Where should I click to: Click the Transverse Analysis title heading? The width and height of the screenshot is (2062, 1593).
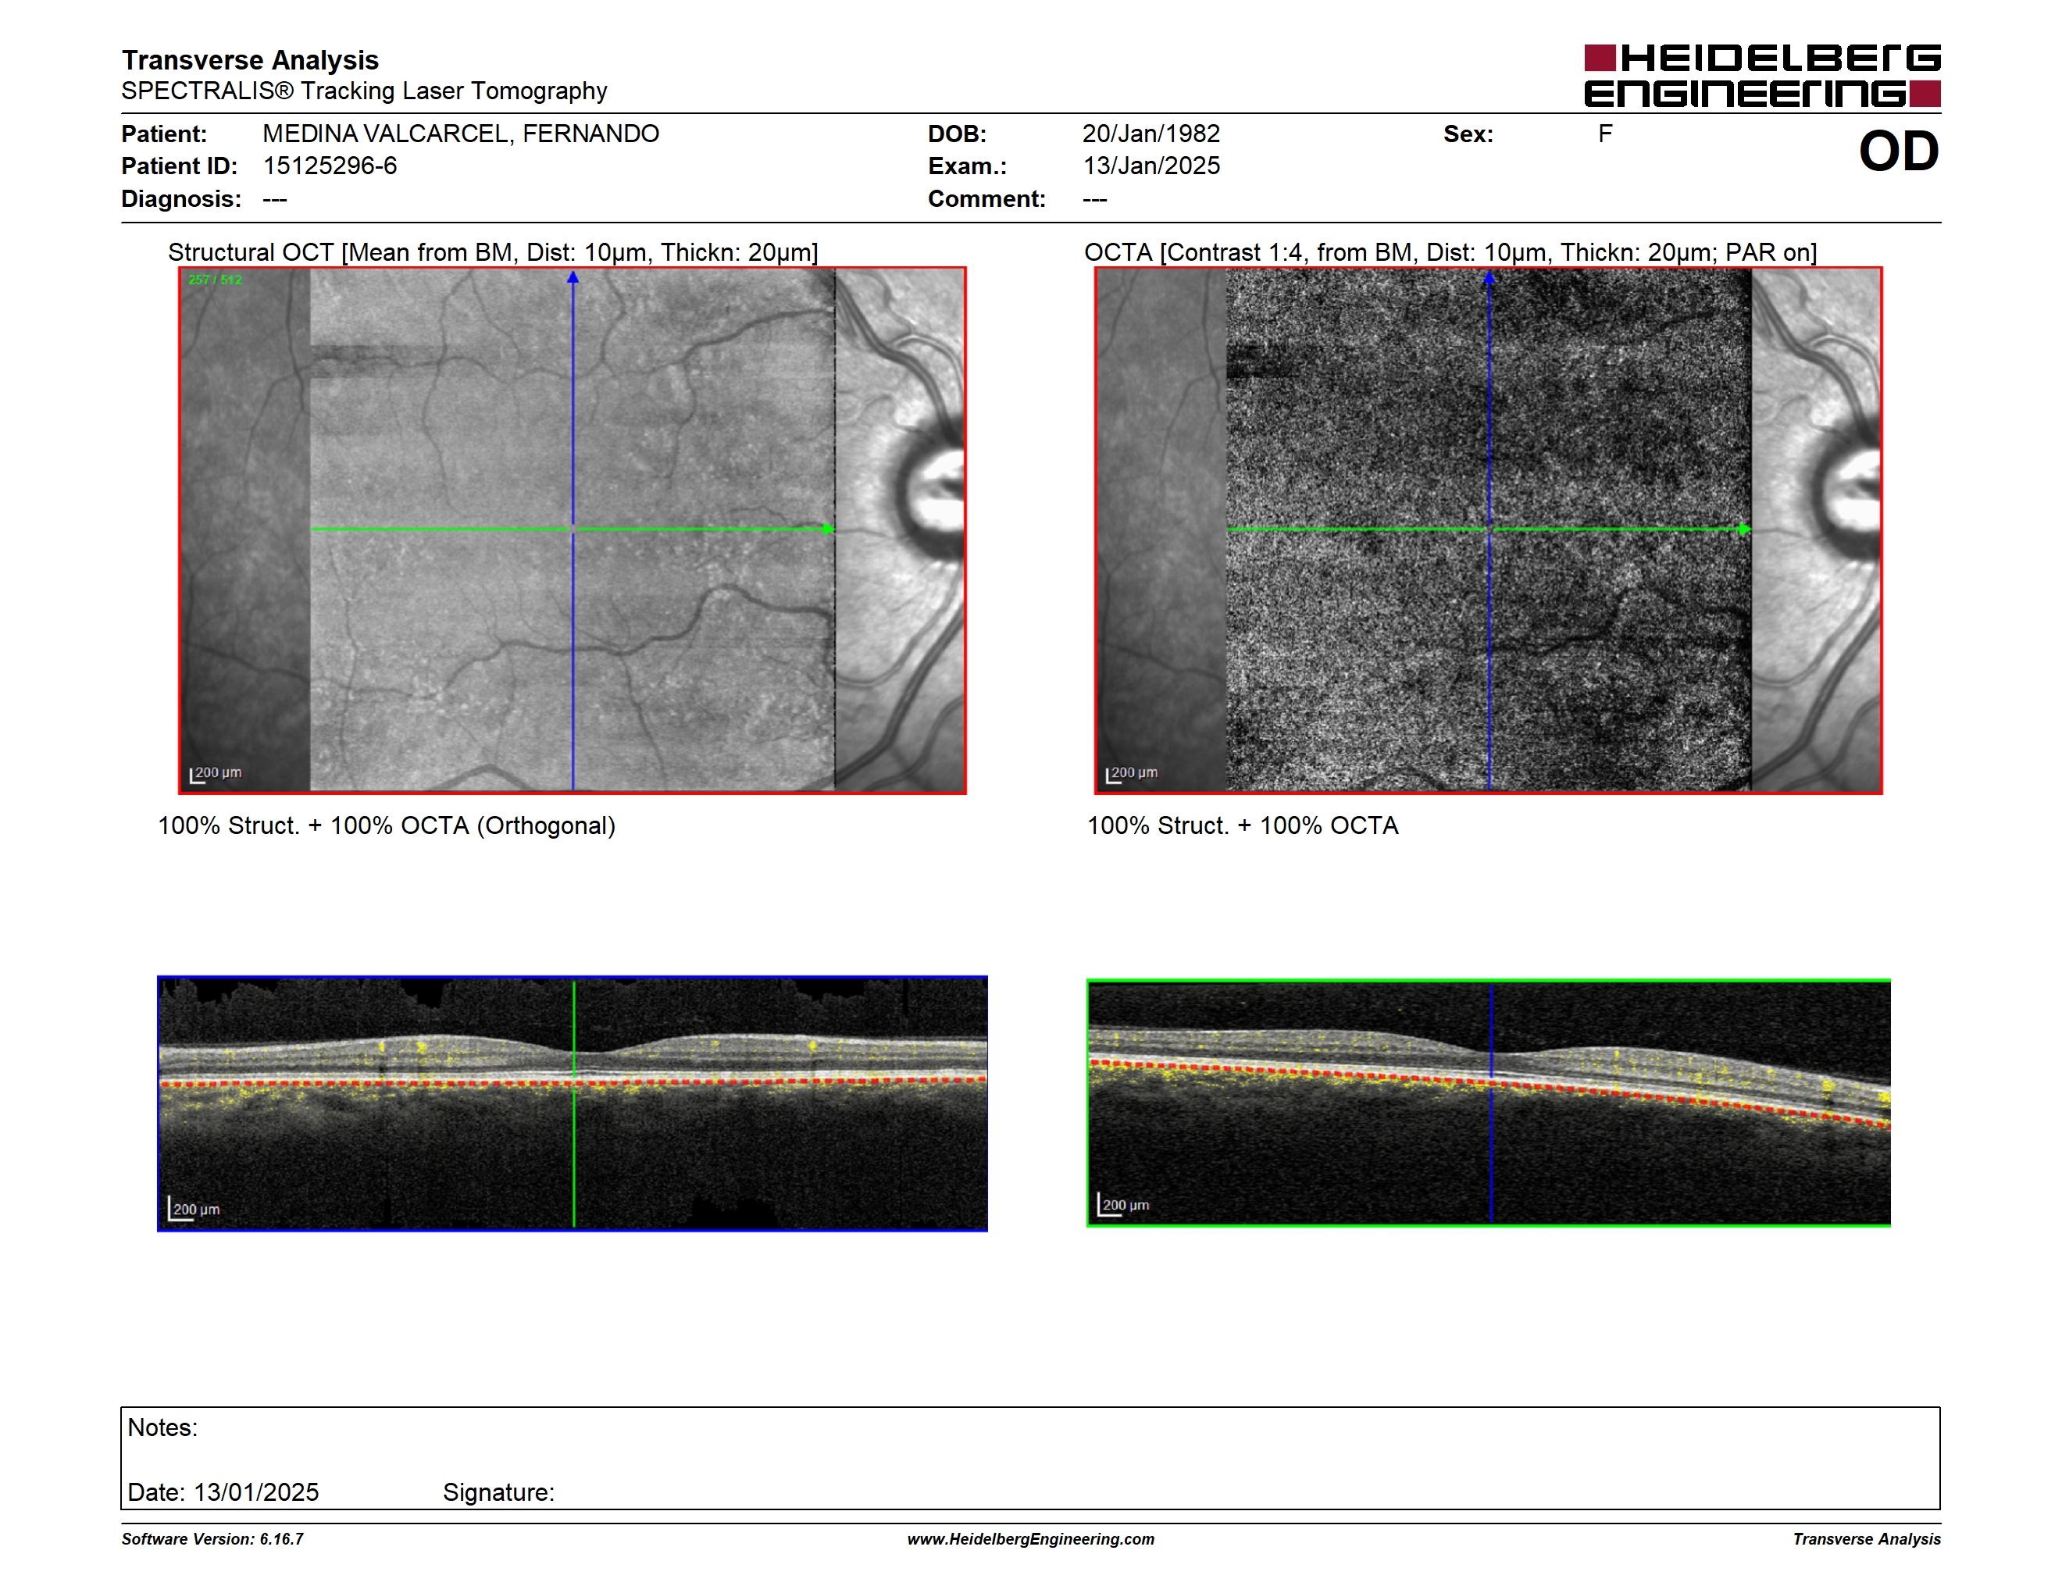tap(250, 60)
